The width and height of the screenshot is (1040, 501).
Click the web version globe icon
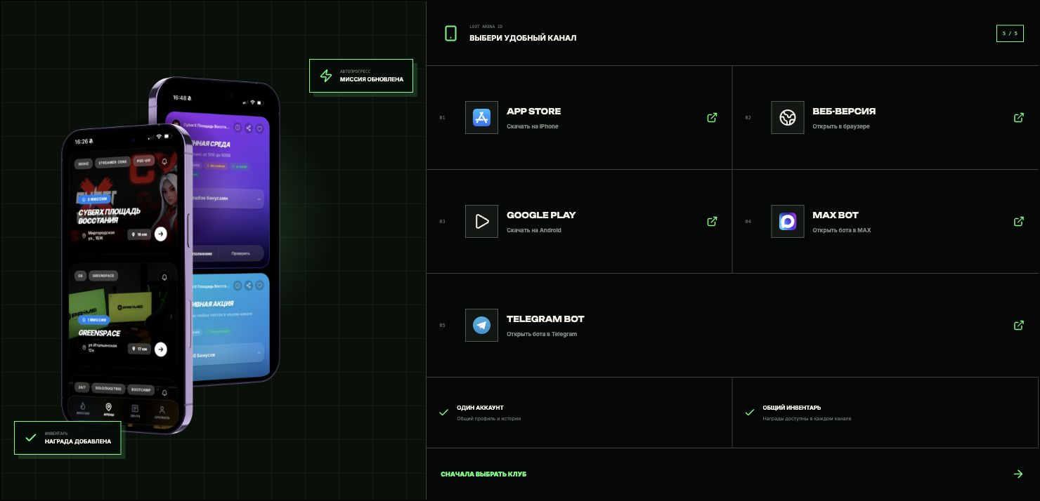(x=788, y=117)
